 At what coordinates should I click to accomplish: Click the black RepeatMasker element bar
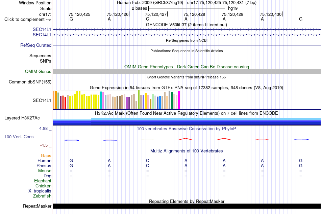pyautogui.click(x=187, y=206)
